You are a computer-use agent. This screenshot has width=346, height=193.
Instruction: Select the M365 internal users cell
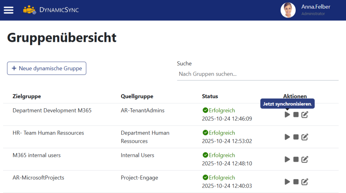click(x=36, y=155)
